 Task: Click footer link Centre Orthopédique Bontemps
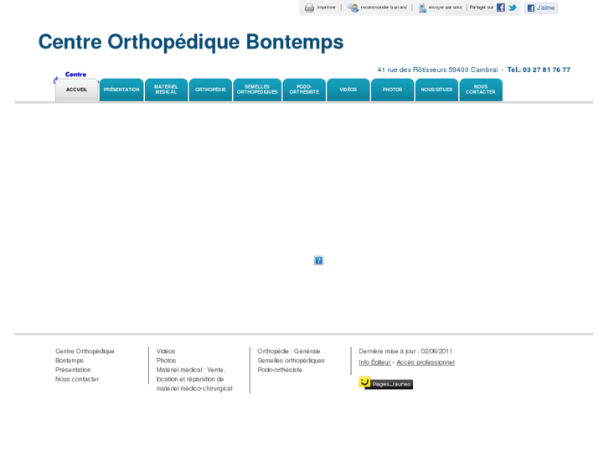[x=85, y=356]
